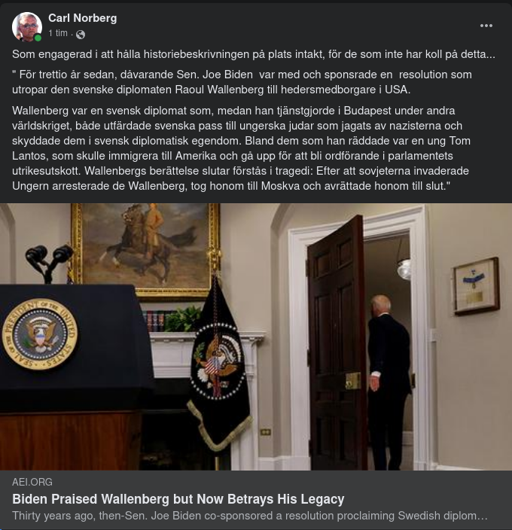The image size is (512, 530).
Task: Click the 'Thirty years ago, then-Sen.' preview description
Action: pos(250,516)
